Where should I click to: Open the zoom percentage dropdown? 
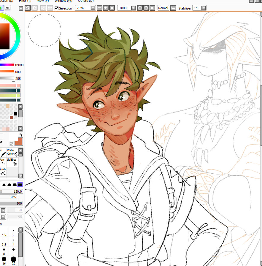pyautogui.click(x=93, y=8)
